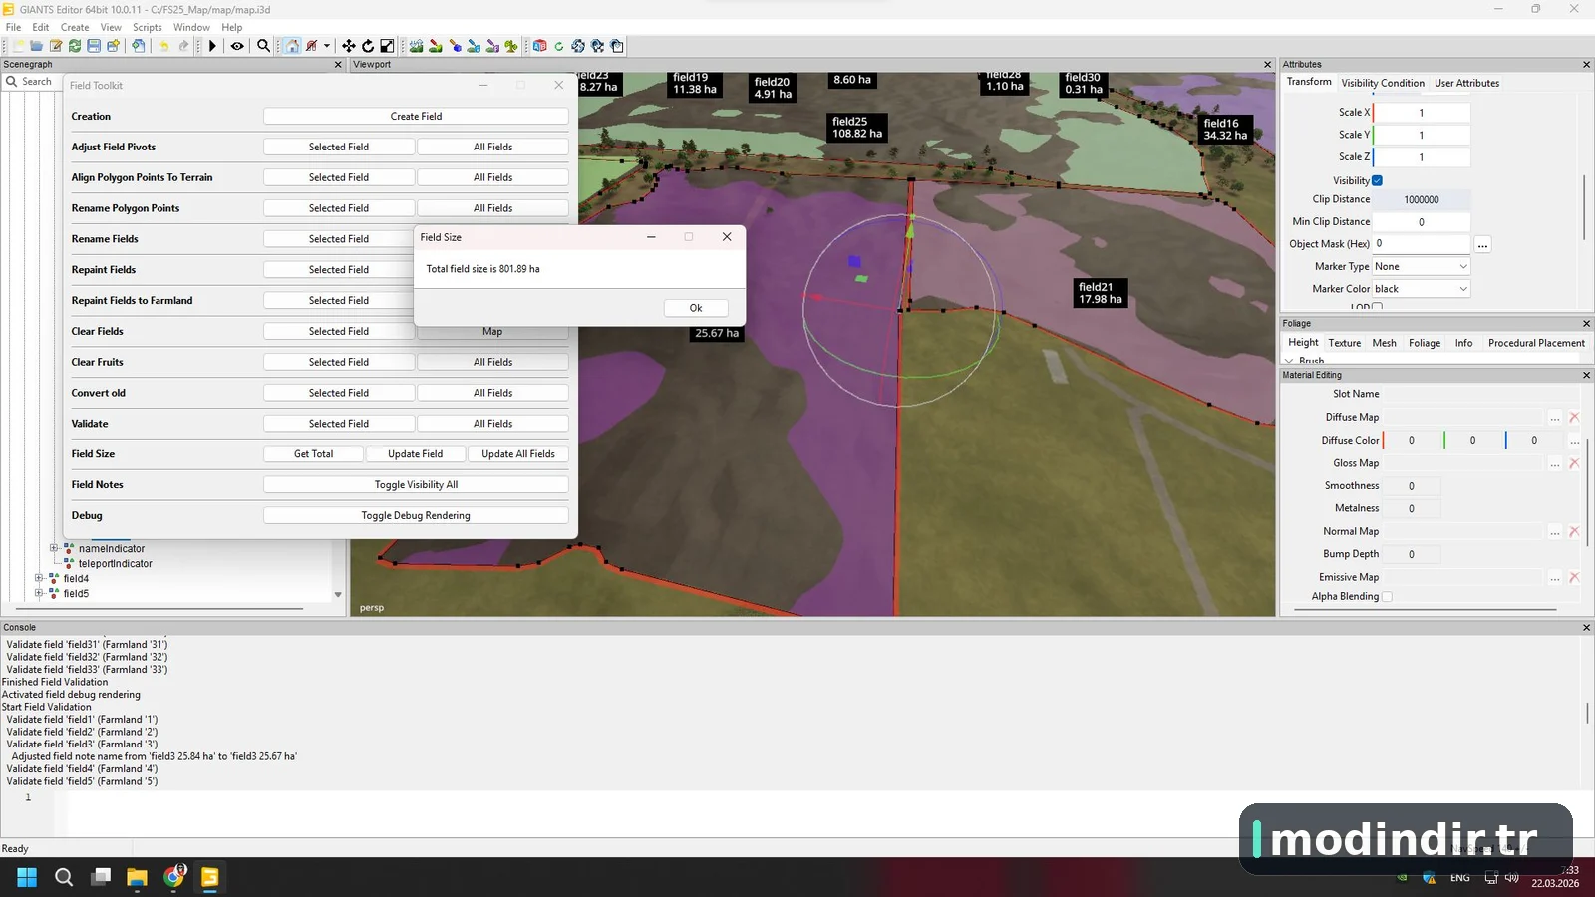
Task: Click Get Total for Field Size
Action: (313, 453)
